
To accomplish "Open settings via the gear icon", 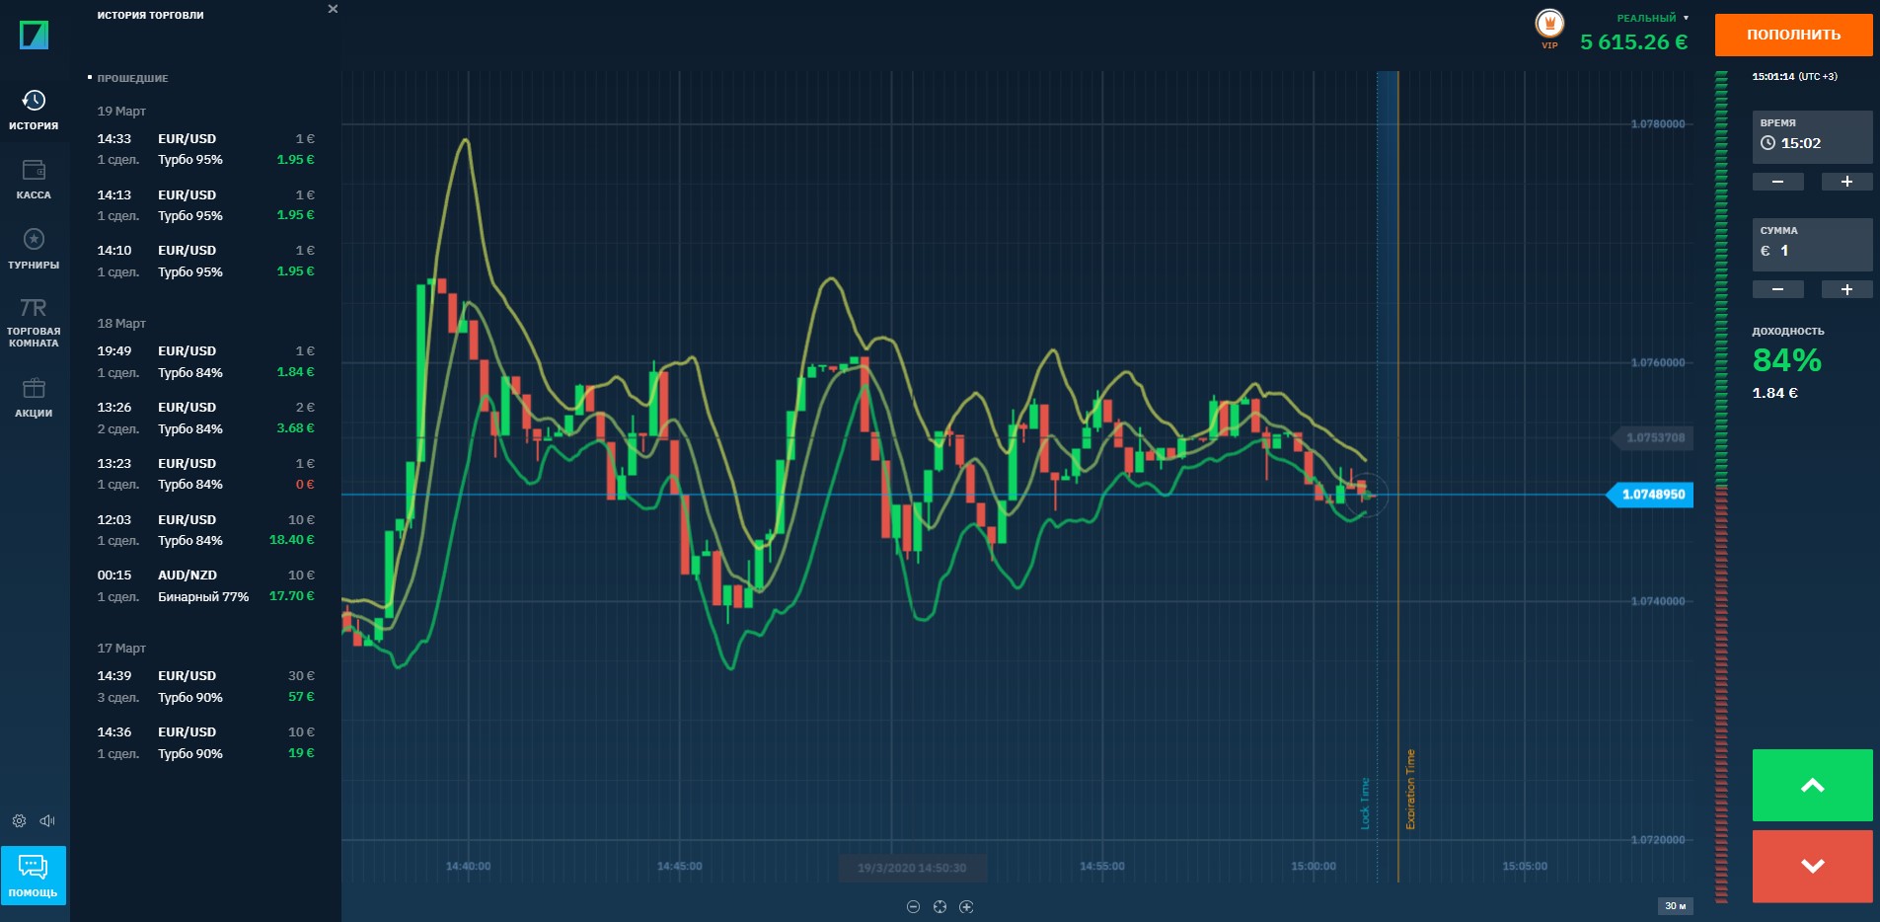I will pos(19,821).
